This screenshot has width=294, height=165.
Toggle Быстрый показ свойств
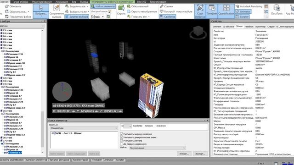pyautogui.click(x=176, y=11)
